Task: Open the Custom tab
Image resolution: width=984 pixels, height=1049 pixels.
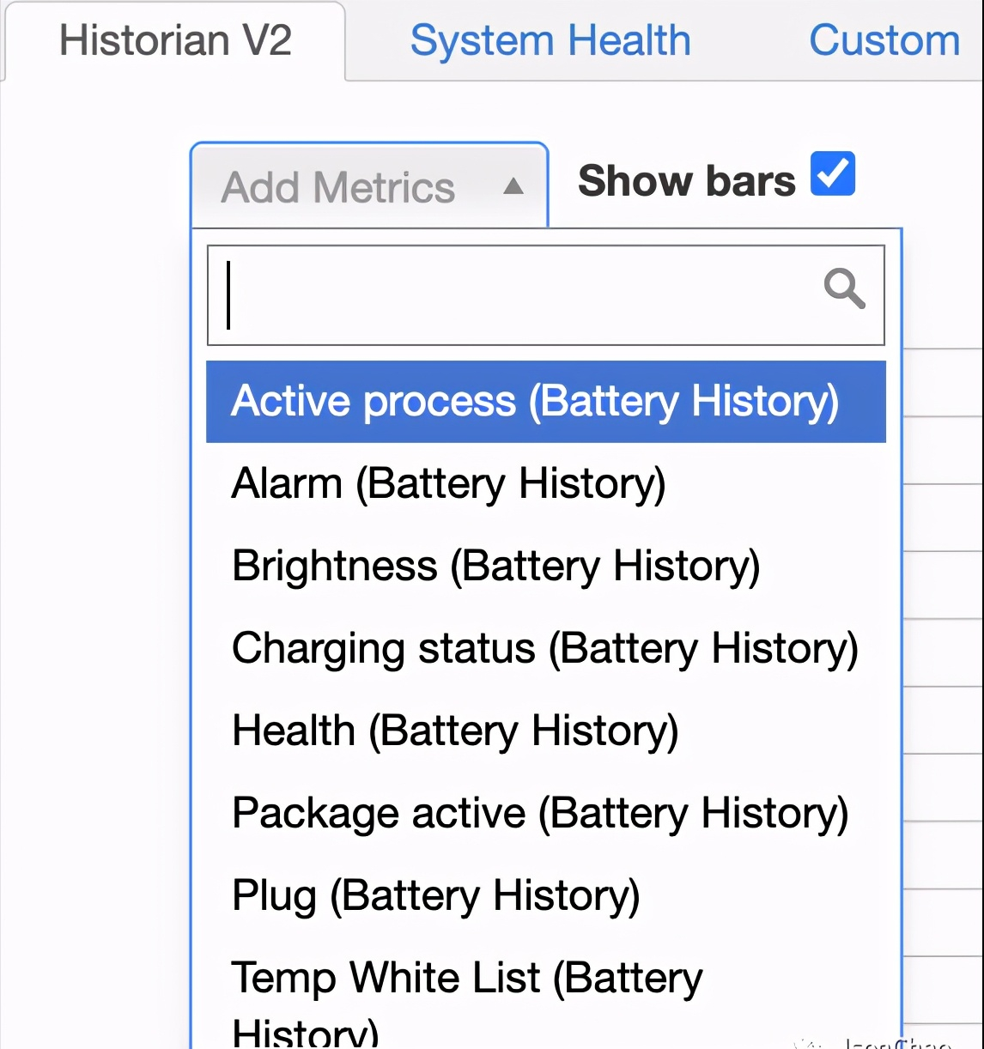Action: (x=884, y=41)
